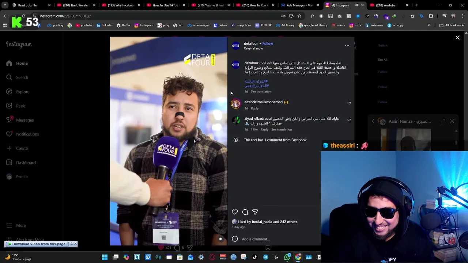Open Windows Start menu

(x=105, y=257)
